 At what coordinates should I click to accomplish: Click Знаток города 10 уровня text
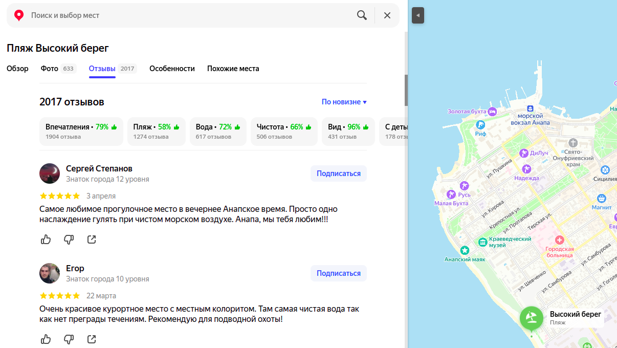click(x=107, y=279)
